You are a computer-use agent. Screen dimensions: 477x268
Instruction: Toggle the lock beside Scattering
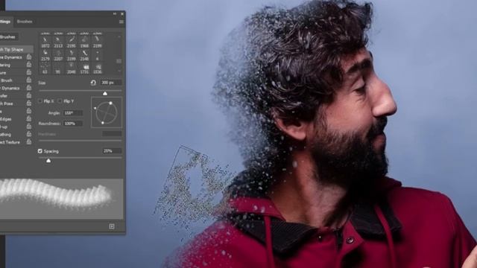pyautogui.click(x=29, y=65)
